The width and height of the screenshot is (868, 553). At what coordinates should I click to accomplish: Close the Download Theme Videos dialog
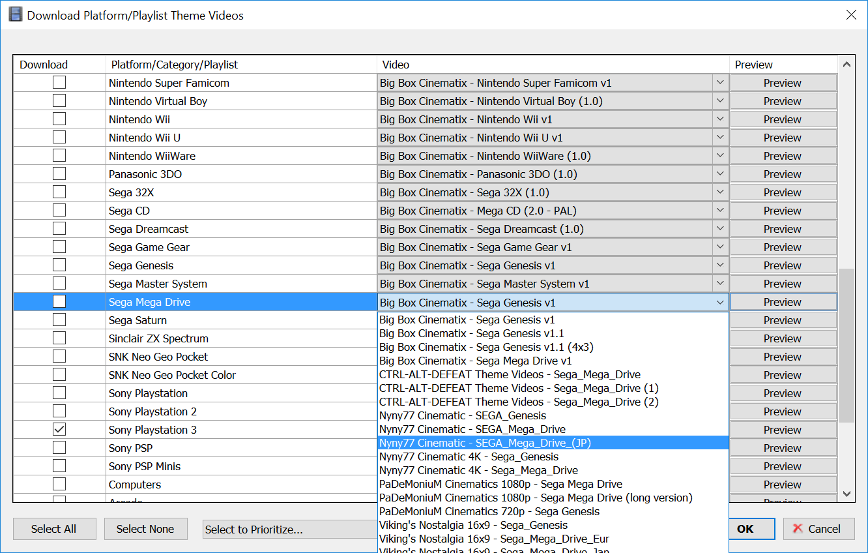(851, 14)
